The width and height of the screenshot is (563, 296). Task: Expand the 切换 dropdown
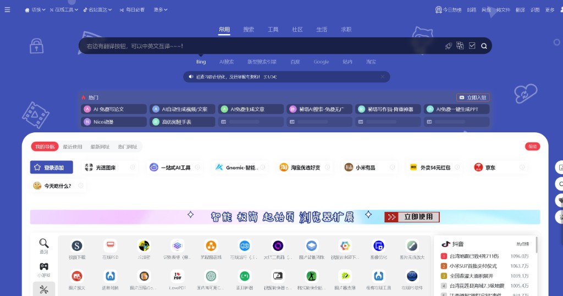pyautogui.click(x=35, y=10)
